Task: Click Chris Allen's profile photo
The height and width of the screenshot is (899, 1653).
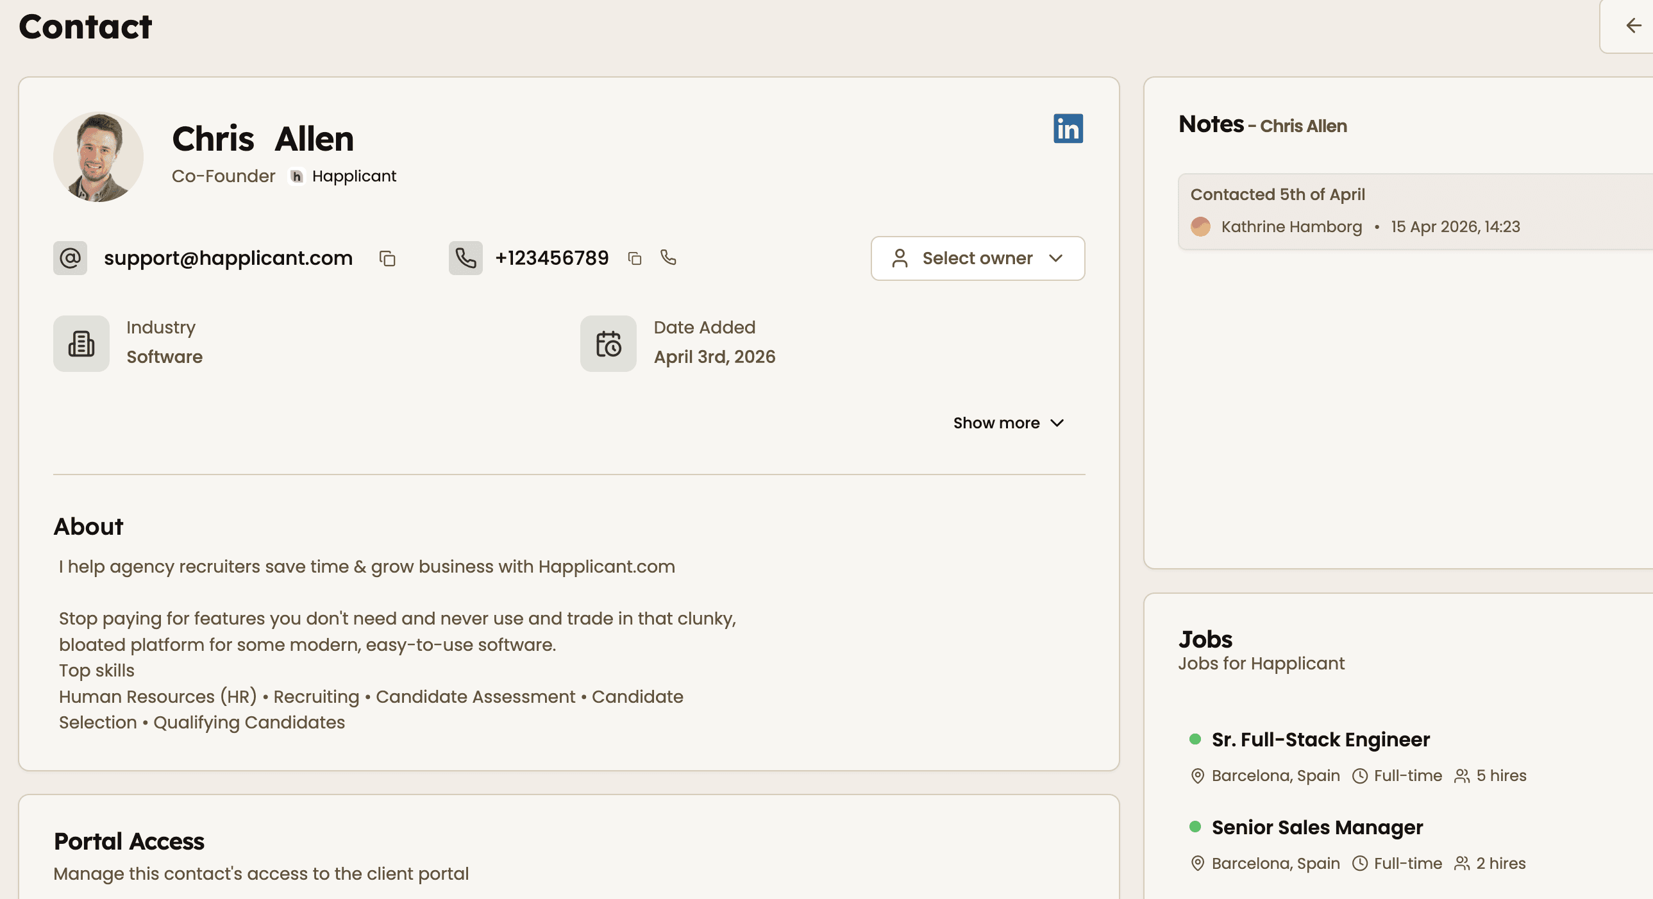Action: [x=98, y=157]
